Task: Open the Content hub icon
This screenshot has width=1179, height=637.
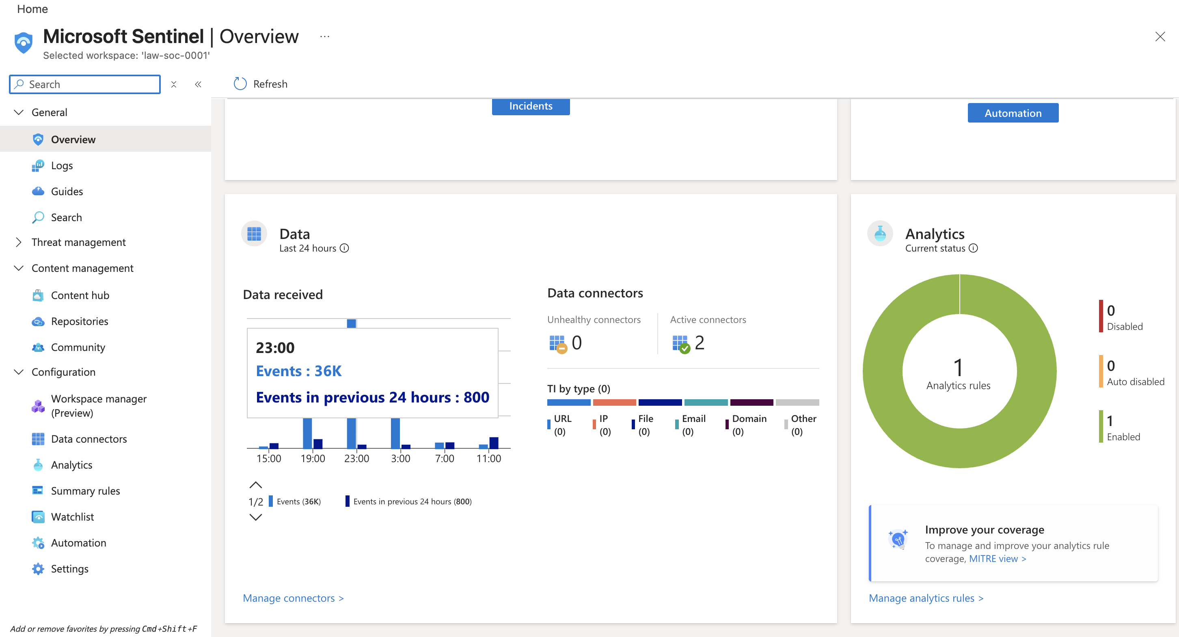Action: click(x=38, y=295)
